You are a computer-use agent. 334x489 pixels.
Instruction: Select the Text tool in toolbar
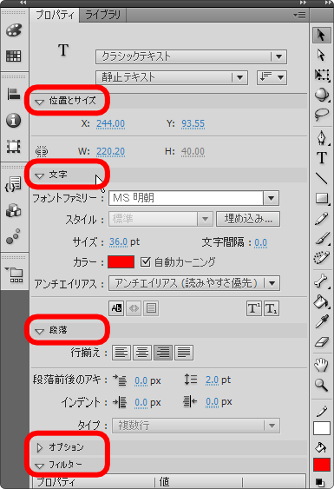[x=322, y=158]
